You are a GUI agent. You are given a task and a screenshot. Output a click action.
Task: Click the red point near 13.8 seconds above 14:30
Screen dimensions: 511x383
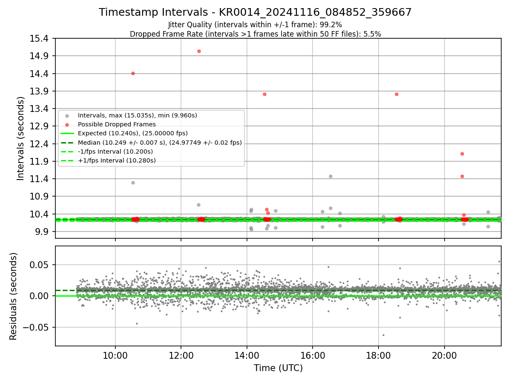click(x=264, y=94)
